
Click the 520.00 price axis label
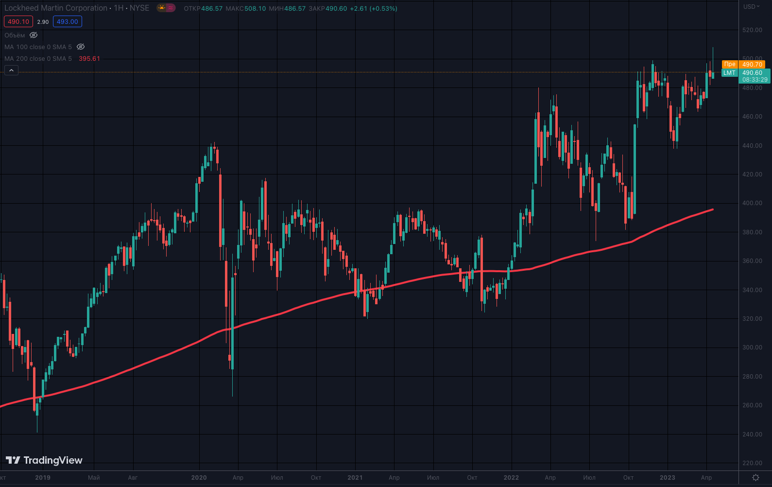(x=752, y=30)
